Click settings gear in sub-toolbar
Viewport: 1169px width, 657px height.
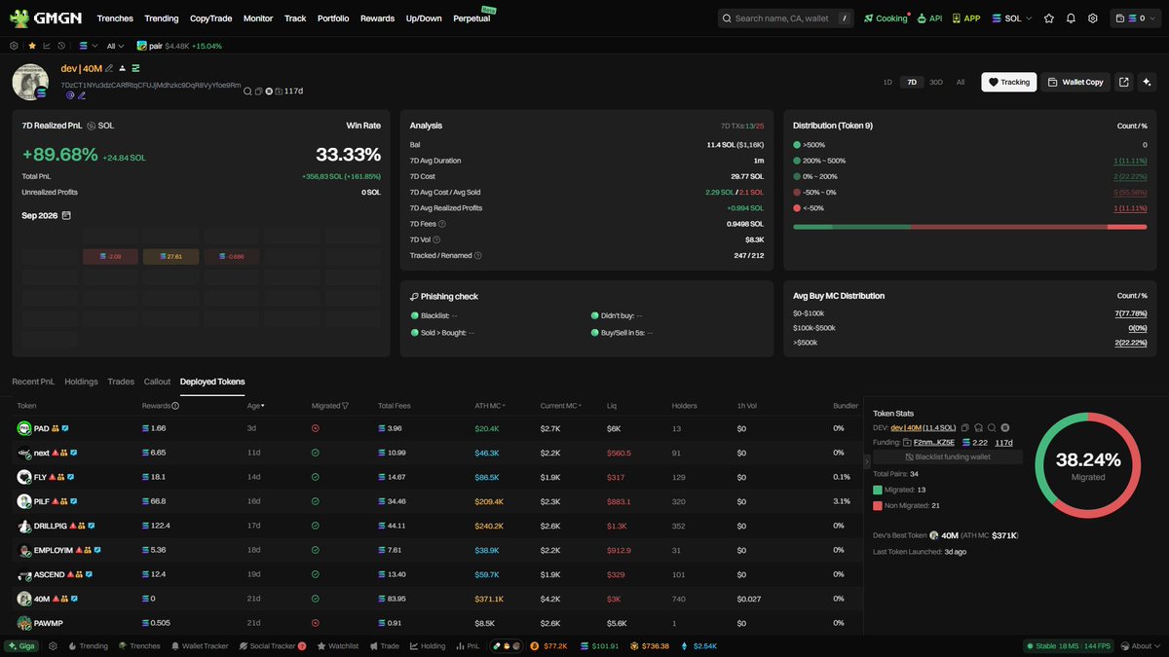[x=14, y=46]
